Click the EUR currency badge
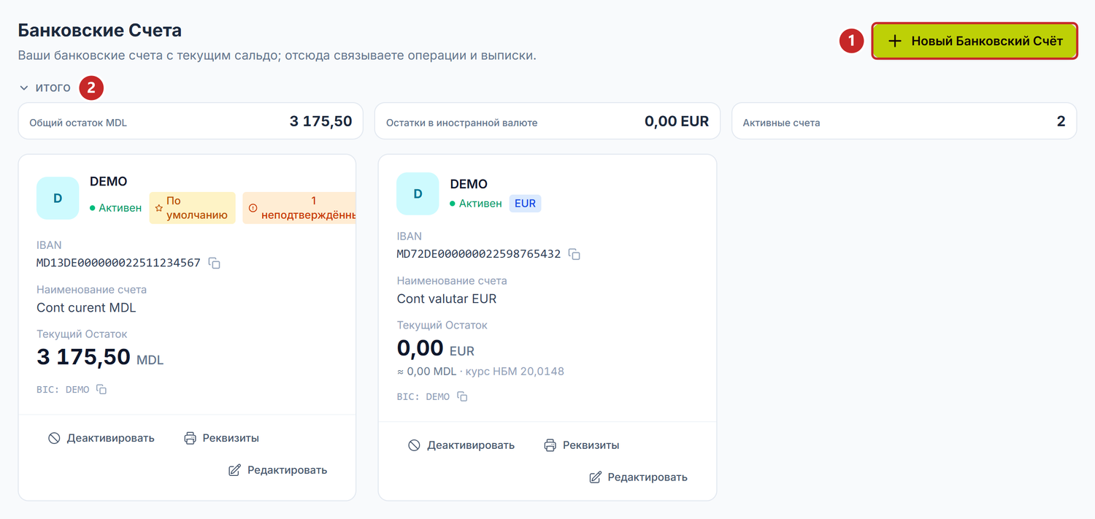The image size is (1095, 519). pos(525,204)
